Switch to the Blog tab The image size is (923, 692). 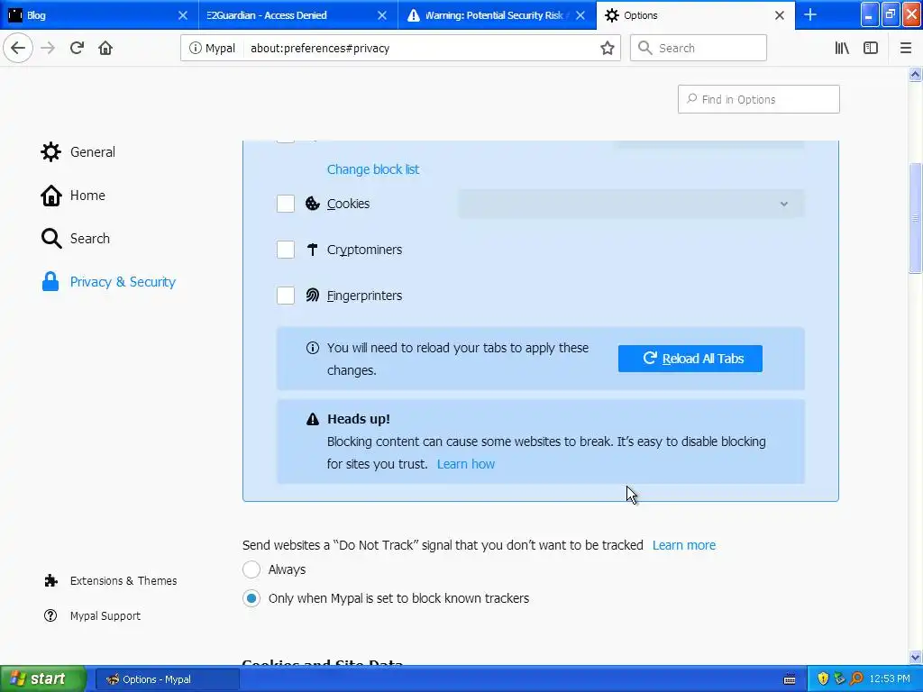point(99,15)
